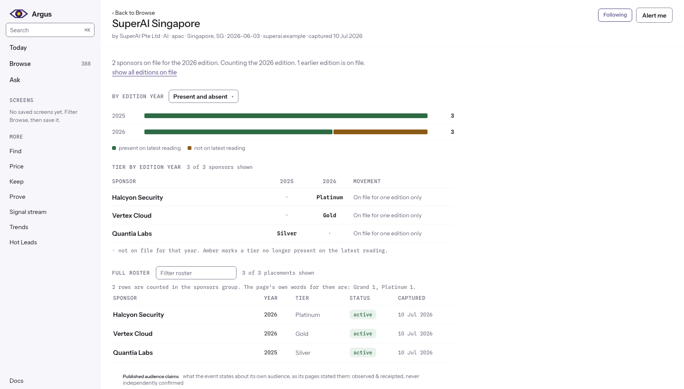Screen dimensions: 684x389
Task: Click the Captured column header in the roster
Action: tap(412, 298)
